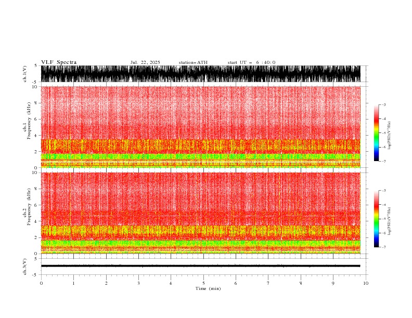
Task: Click time axis tick label "5"
Action: coord(203,283)
